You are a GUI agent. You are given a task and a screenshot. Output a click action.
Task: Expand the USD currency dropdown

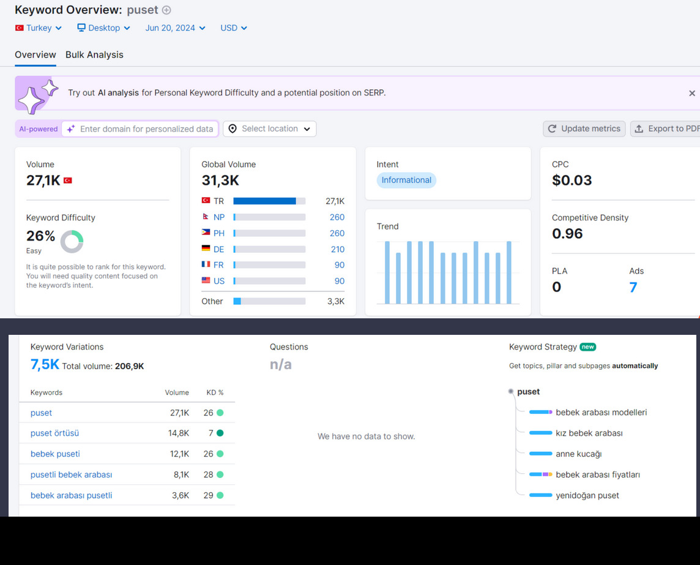click(234, 28)
